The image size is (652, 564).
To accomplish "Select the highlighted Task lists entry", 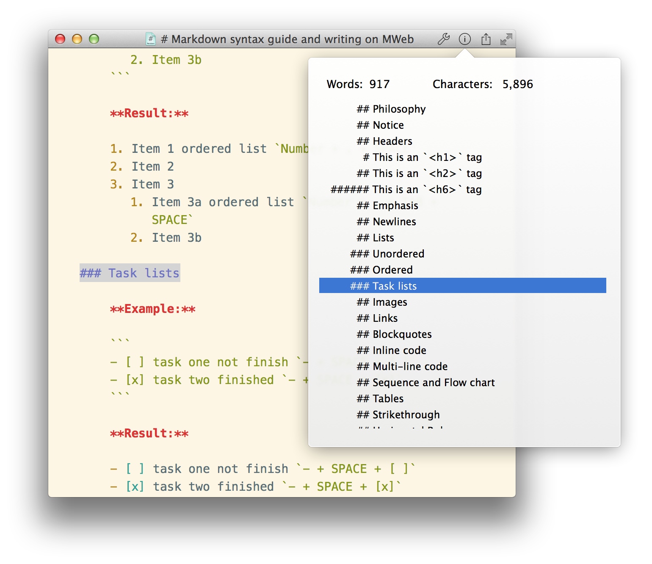I will [x=463, y=286].
